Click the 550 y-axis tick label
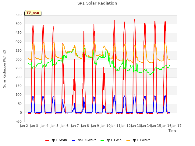The width and height of the screenshot is (195, 146). coord(19,15)
